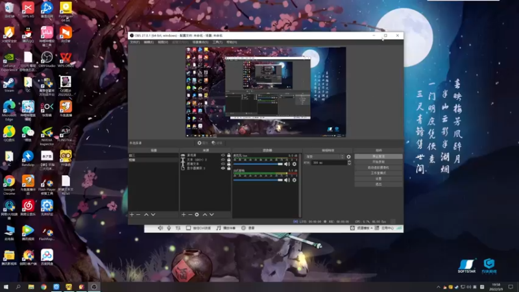519x292 pixels.
Task: Open the Steam desktop shortcut
Action: tap(9, 85)
